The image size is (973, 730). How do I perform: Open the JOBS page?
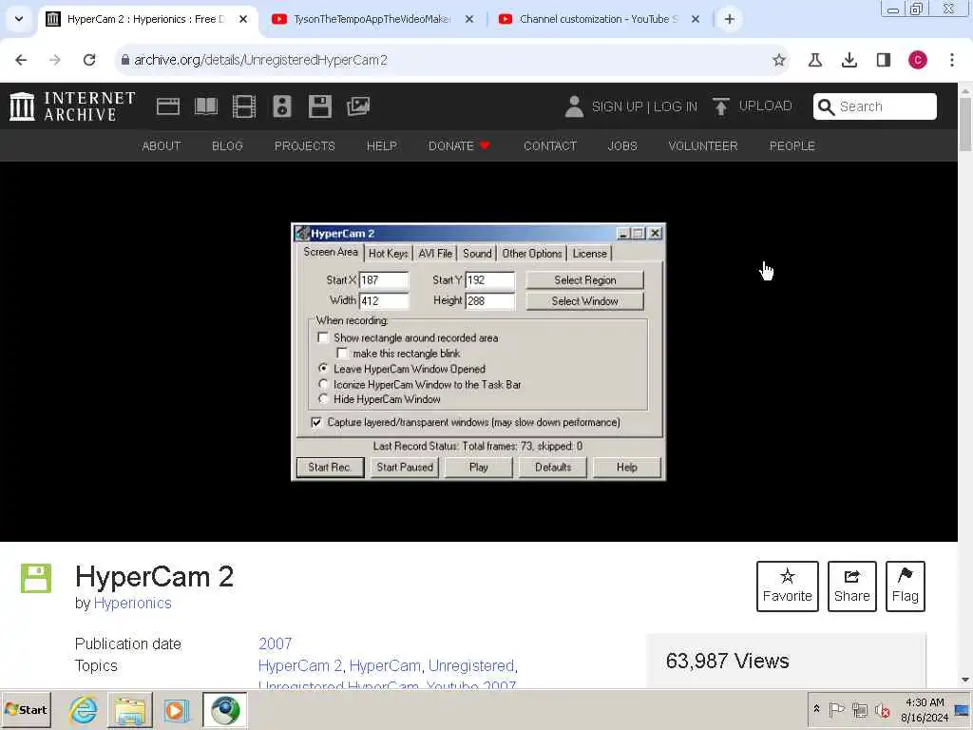pos(622,145)
